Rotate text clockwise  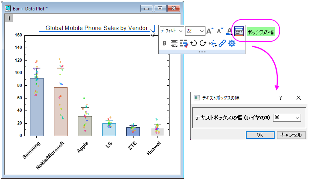[x=203, y=43]
